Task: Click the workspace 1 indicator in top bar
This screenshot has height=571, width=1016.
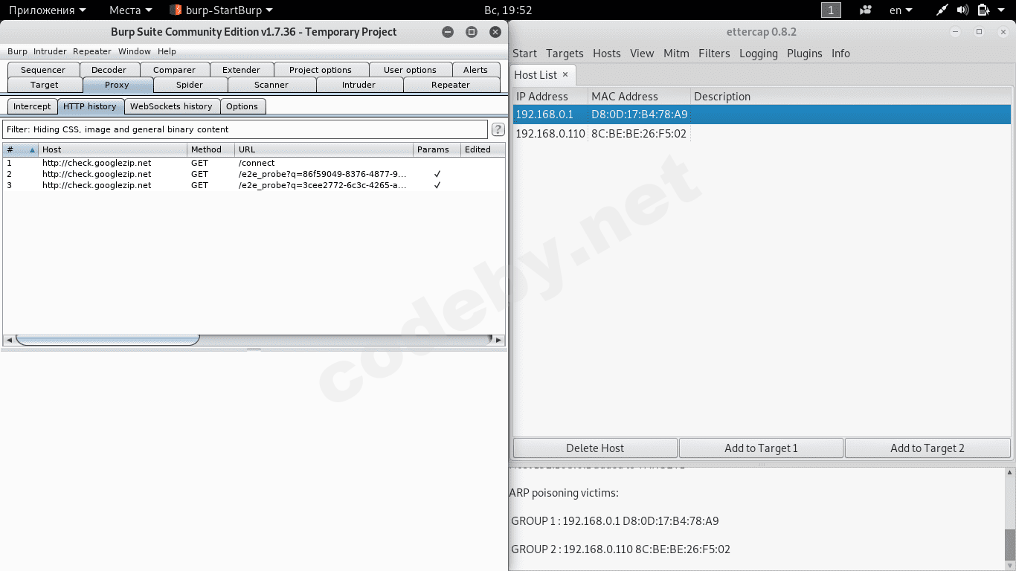Action: point(831,10)
